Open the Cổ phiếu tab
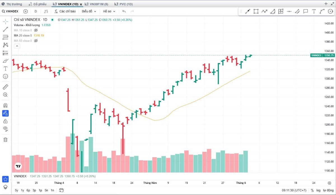The height and width of the screenshot is (195, 336). [x=38, y=4]
